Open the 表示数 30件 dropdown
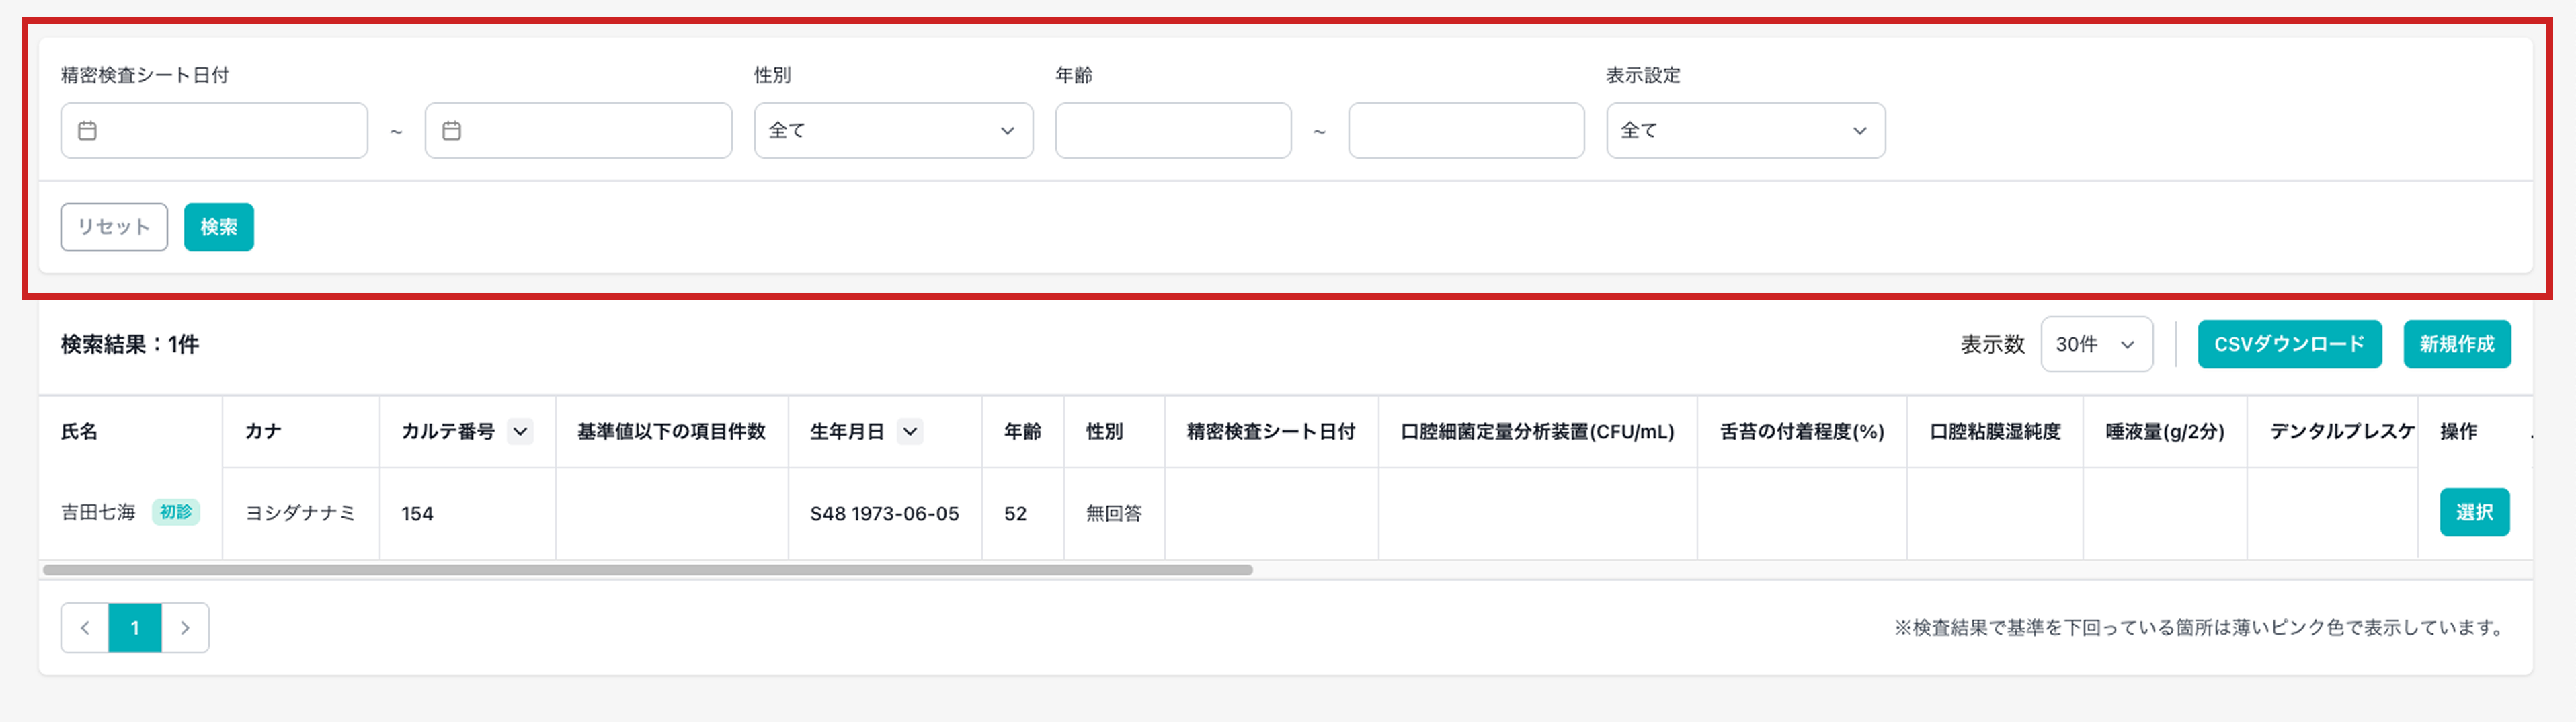Screen dimensions: 2576x722 pos(2096,344)
